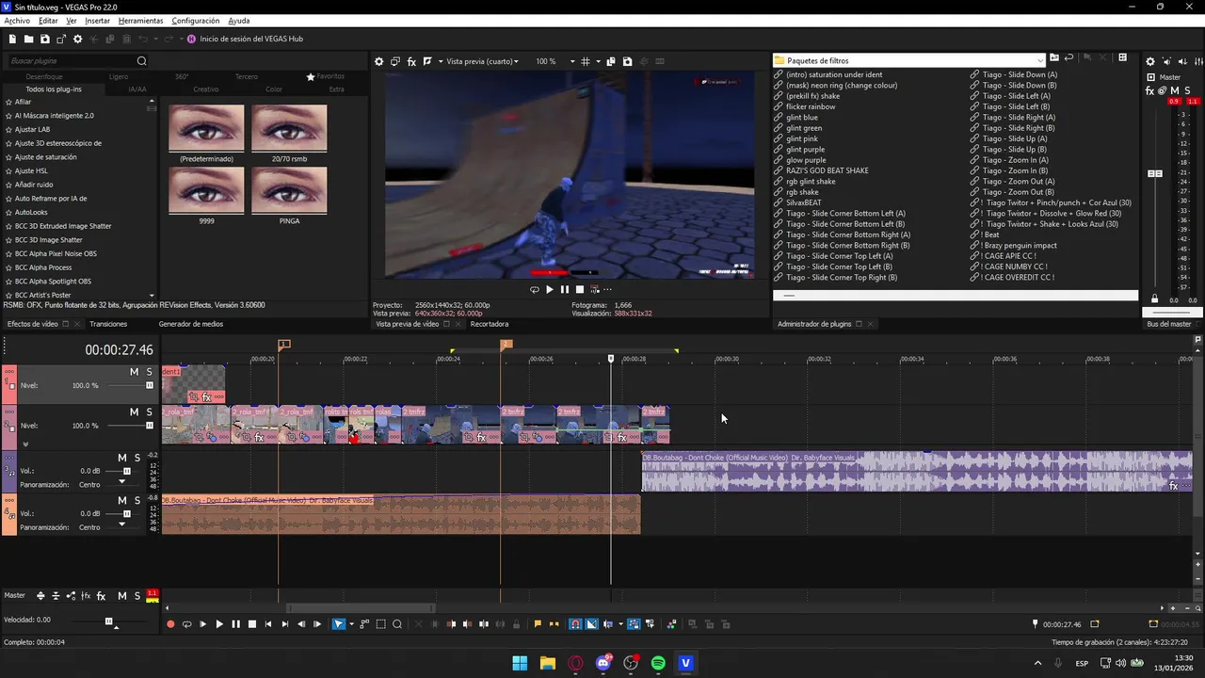Click the Windows Start button
Image resolution: width=1205 pixels, height=678 pixels.
520,663
